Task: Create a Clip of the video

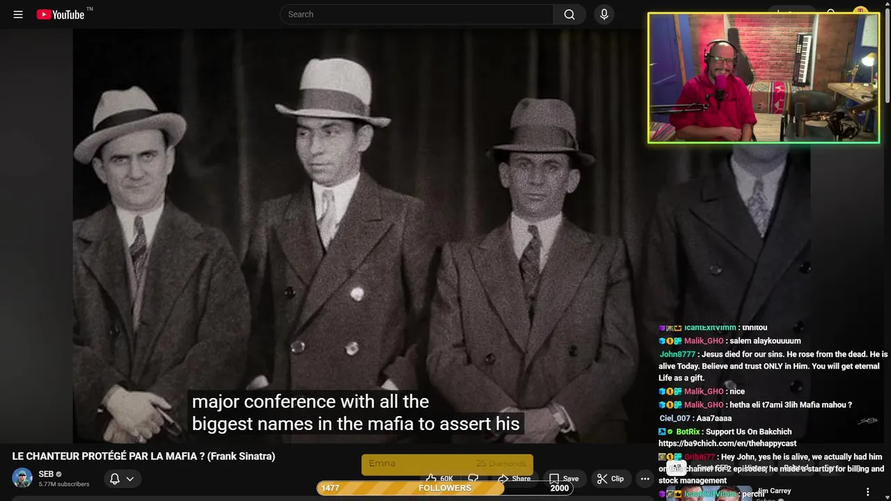Action: click(610, 479)
